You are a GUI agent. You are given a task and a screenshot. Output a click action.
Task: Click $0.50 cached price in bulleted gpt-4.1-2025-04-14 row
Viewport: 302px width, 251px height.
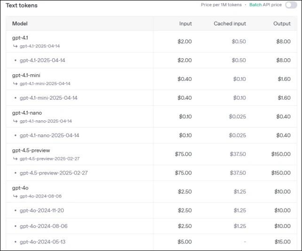pos(239,60)
